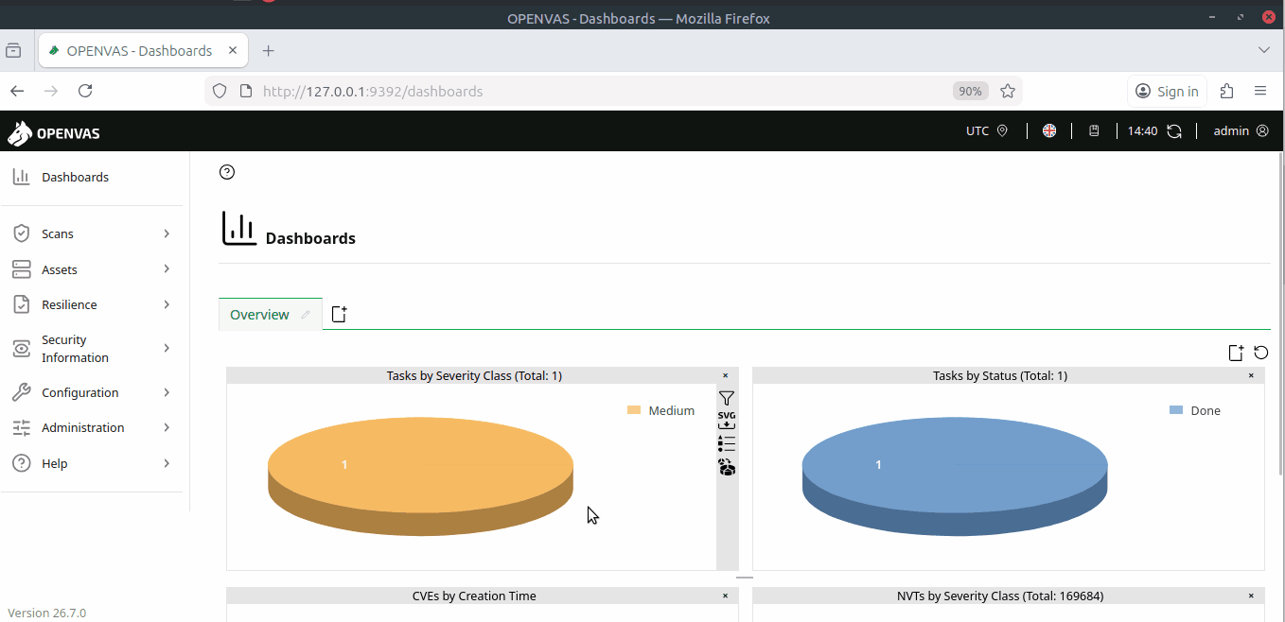
Task: Expand the Security Information menu chevron
Action: point(167,349)
